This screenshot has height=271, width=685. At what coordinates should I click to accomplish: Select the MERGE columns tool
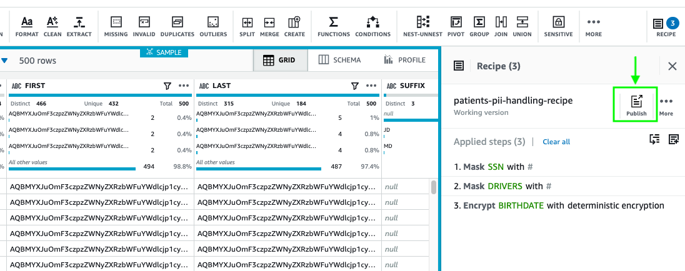pyautogui.click(x=269, y=27)
